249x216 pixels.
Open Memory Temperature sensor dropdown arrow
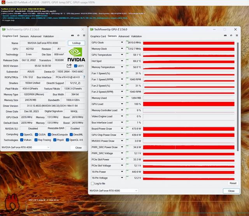coord(122,67)
